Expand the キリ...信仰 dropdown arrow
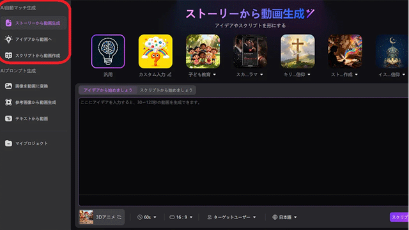This screenshot has height=230, width=409. 309,75
